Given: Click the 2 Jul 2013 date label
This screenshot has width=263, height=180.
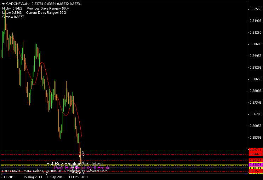Looking at the screenshot, I should point(8,177).
